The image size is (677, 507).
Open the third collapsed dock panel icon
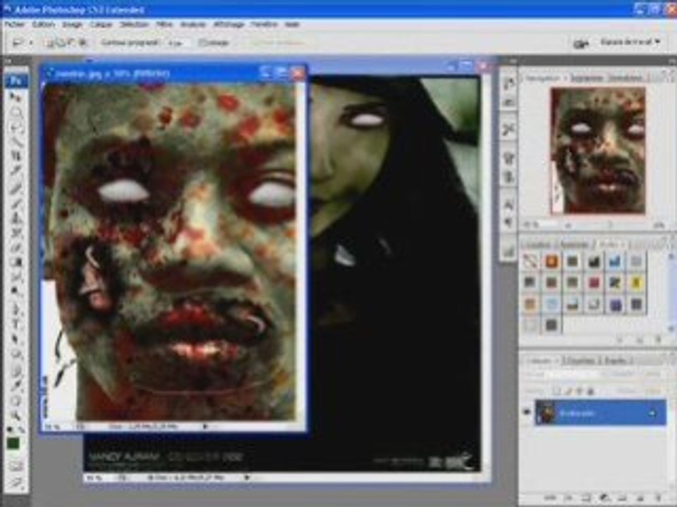tap(508, 129)
